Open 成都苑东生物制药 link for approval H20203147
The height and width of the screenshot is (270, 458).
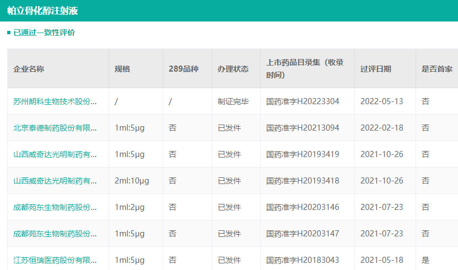point(55,234)
